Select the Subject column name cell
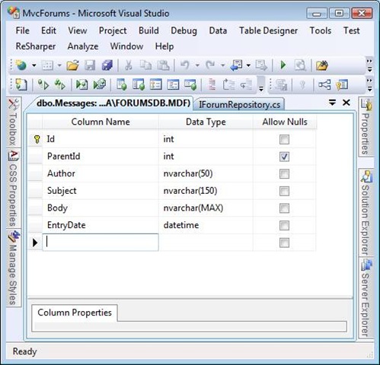 (101, 191)
